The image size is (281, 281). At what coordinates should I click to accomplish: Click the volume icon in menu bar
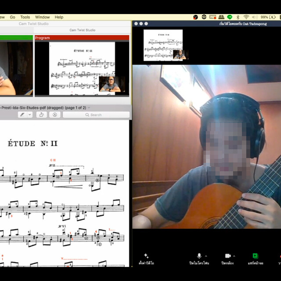pos(255,17)
